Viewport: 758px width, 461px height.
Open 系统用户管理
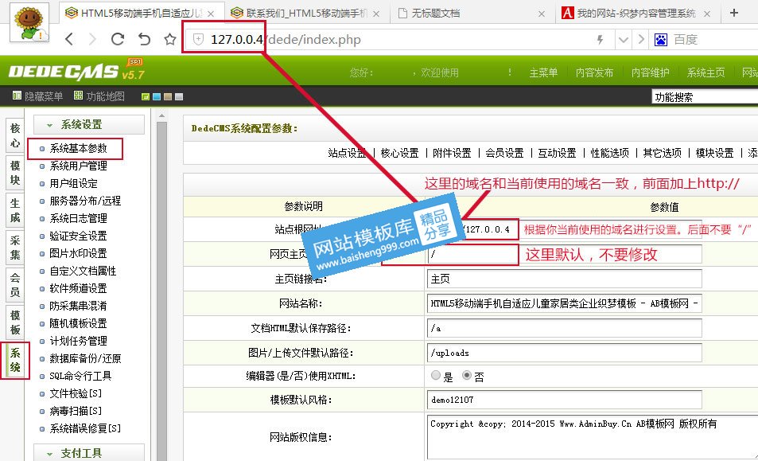point(78,166)
